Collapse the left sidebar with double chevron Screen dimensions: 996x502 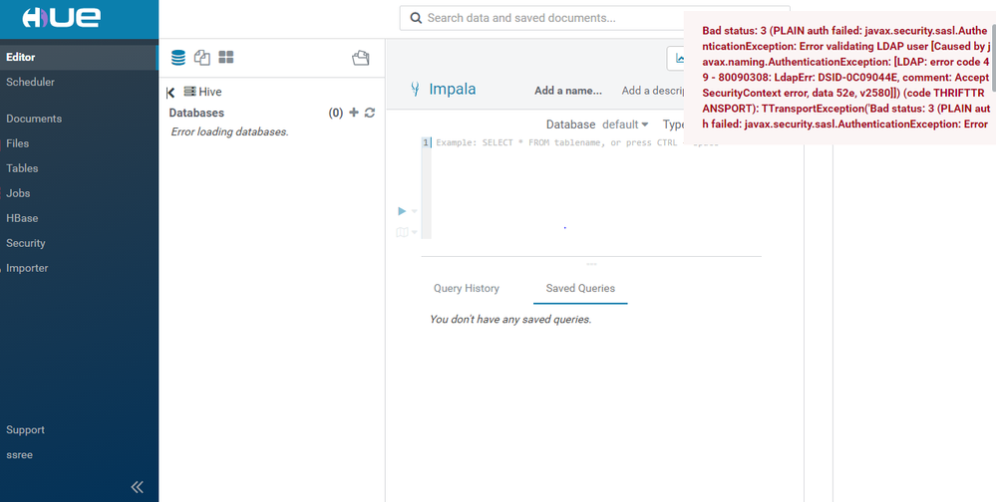pos(138,487)
